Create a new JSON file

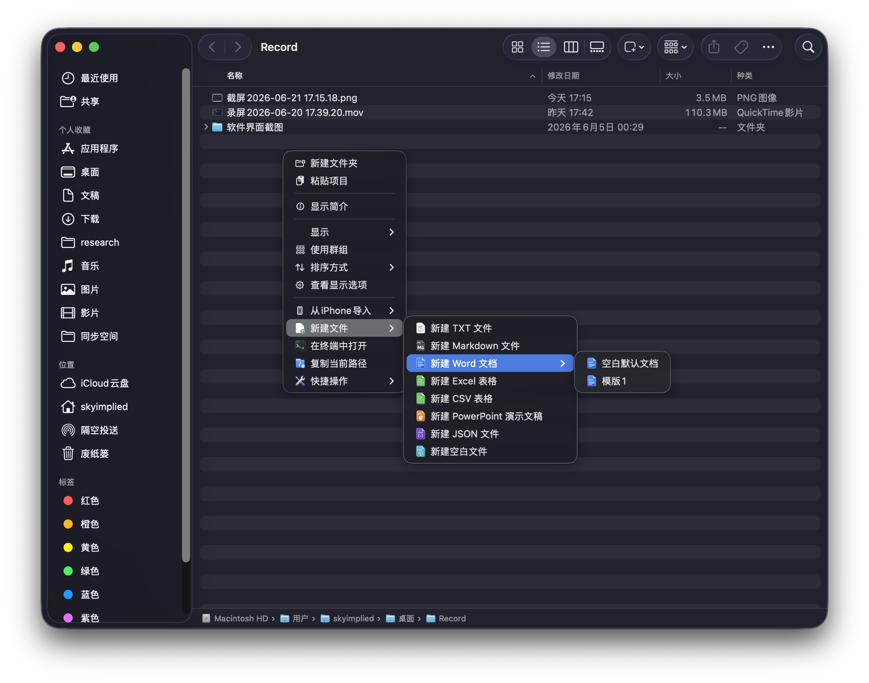click(490, 434)
